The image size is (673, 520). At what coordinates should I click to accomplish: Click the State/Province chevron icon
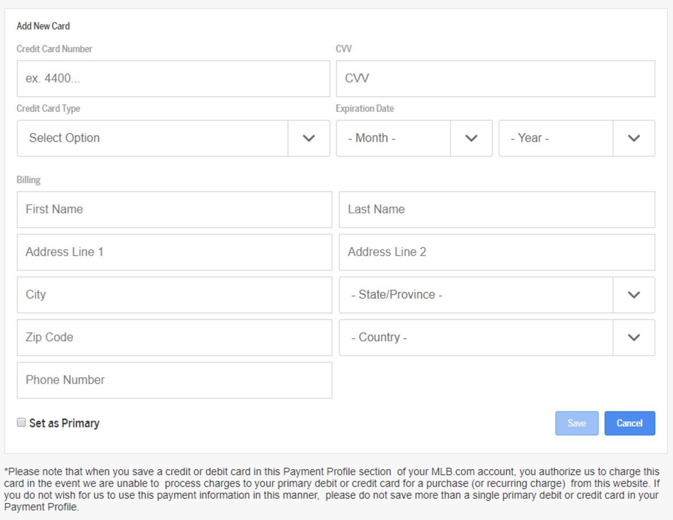click(x=634, y=295)
